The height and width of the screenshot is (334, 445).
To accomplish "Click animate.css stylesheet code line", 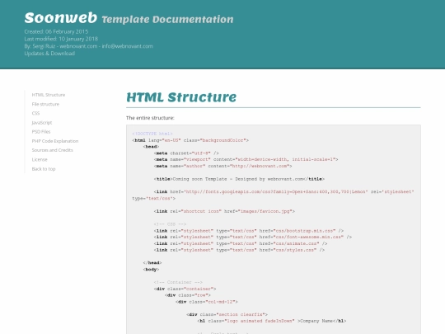I will [241, 243].
